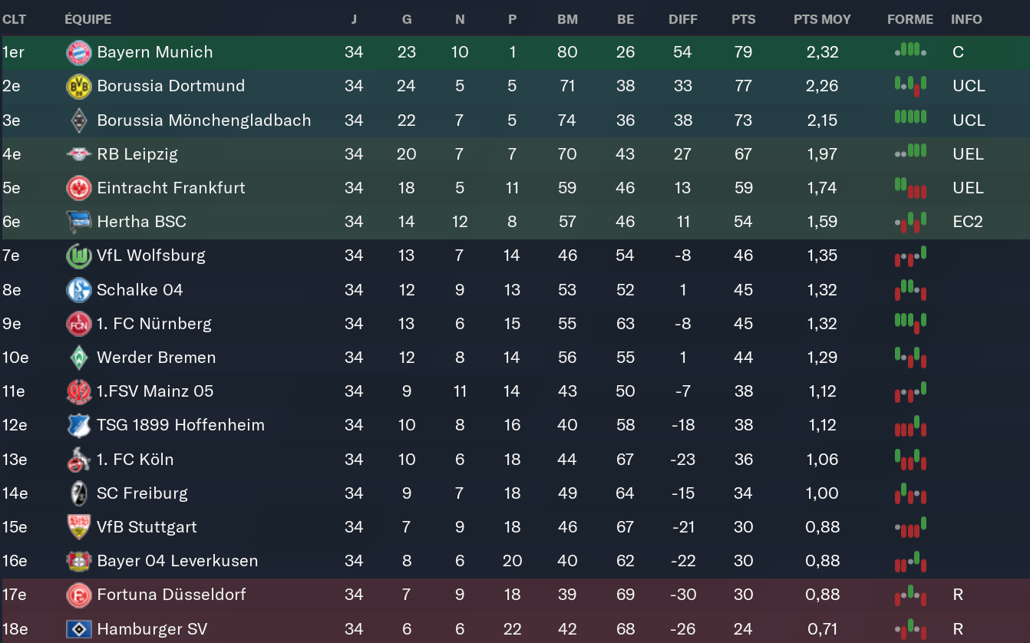Click the VfB Stuttgart crest icon

point(79,527)
